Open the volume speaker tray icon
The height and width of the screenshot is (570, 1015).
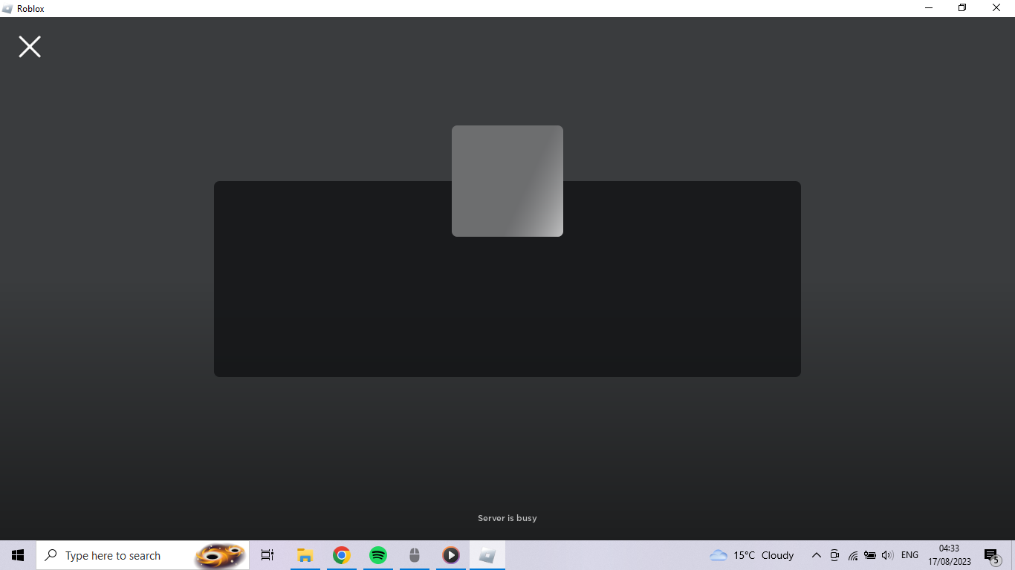(x=887, y=555)
